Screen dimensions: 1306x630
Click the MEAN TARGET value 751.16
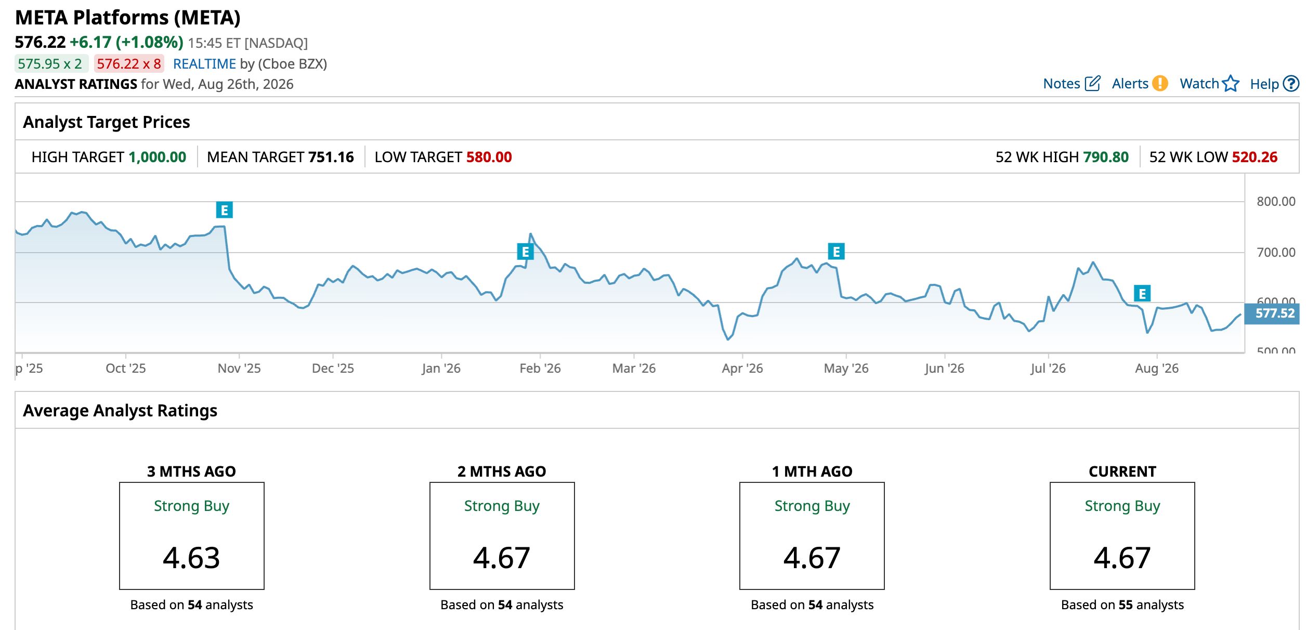coord(331,157)
